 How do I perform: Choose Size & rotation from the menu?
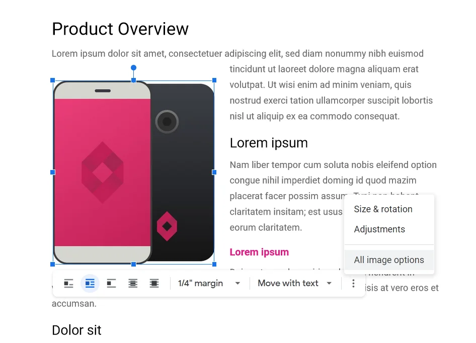[x=383, y=209]
